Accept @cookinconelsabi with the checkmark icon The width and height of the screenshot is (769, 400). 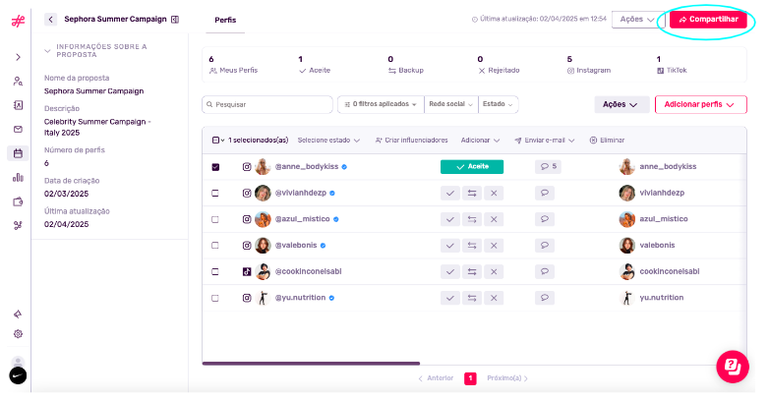449,271
